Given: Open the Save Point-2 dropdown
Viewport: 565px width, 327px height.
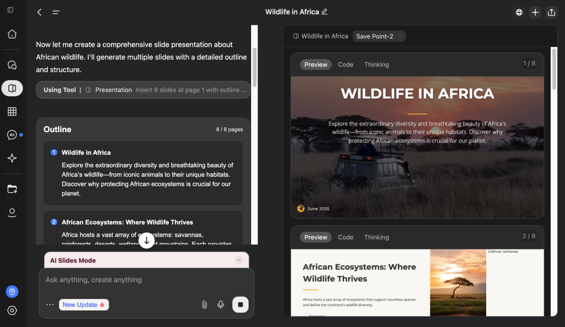Looking at the screenshot, I should (x=379, y=36).
